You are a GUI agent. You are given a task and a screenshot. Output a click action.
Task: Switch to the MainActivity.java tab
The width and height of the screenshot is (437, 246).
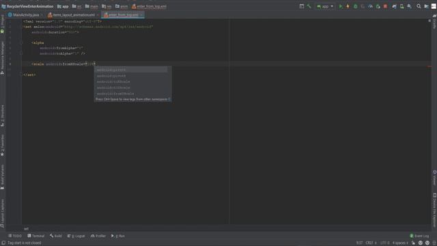pos(26,15)
